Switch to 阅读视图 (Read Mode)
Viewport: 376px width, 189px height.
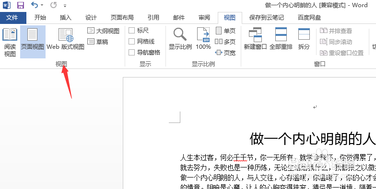pyautogui.click(x=10, y=42)
